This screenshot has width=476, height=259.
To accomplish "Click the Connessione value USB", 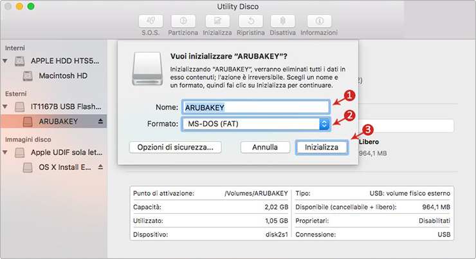I will pos(444,235).
